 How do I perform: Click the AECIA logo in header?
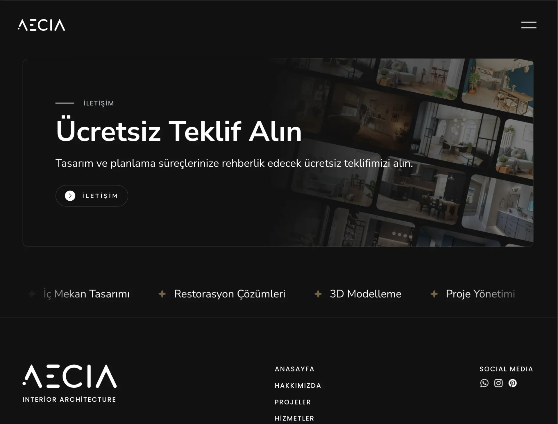(41, 25)
